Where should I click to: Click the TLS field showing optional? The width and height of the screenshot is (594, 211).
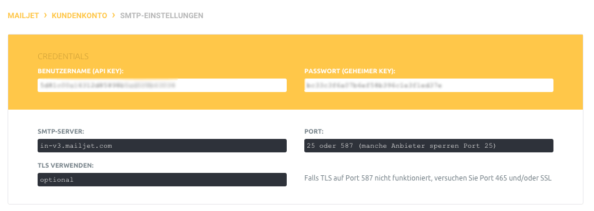(x=162, y=179)
